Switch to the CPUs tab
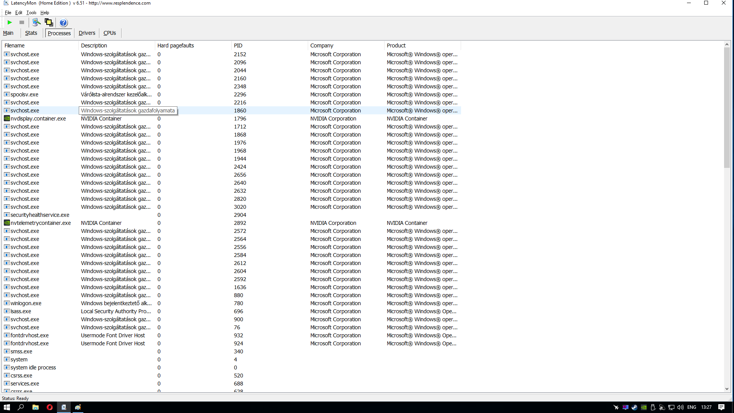The height and width of the screenshot is (413, 734). point(110,33)
